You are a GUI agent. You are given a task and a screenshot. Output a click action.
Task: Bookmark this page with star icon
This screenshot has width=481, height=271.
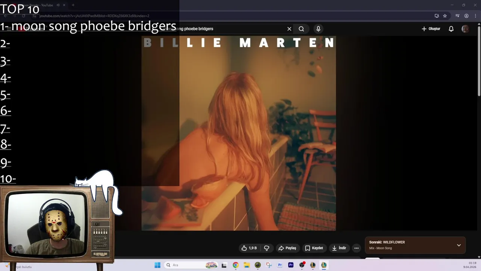[x=445, y=16]
